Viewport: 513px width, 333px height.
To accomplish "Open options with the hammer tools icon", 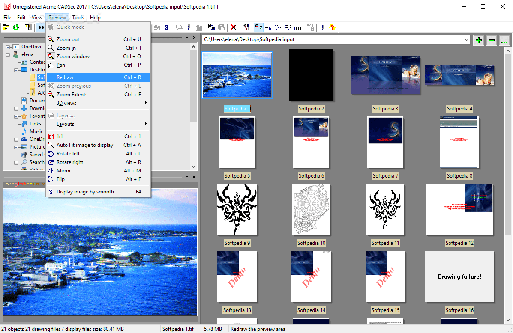I will pos(246,27).
